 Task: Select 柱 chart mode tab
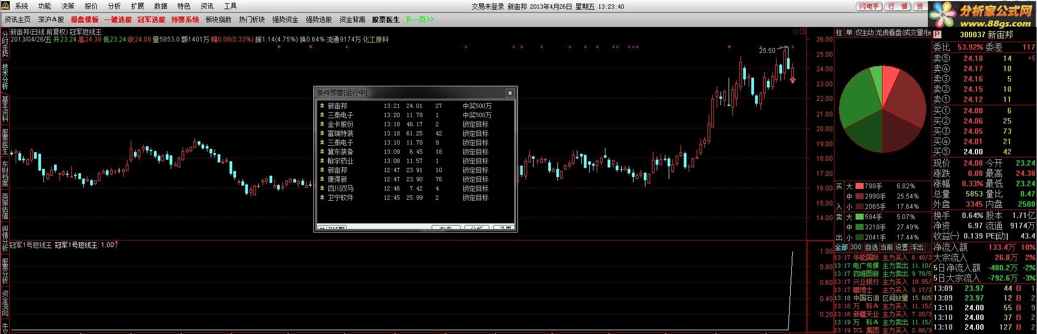pos(839,32)
